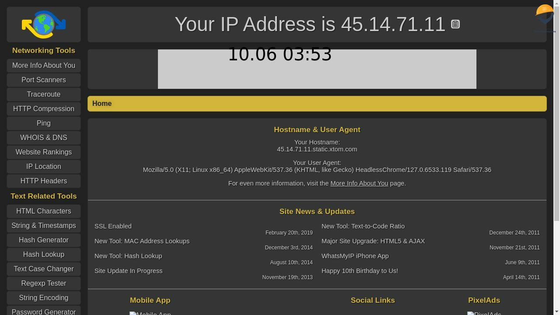Viewport: 560px width, 315px height.
Task: Select WHOIS & DNS tool
Action: coord(44,138)
